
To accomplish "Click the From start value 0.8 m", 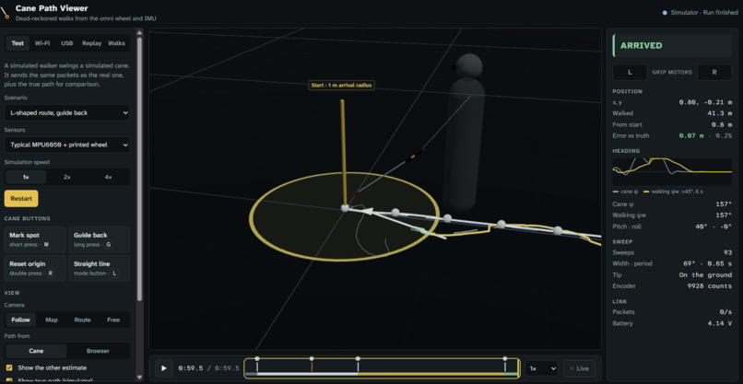I will pyautogui.click(x=721, y=124).
